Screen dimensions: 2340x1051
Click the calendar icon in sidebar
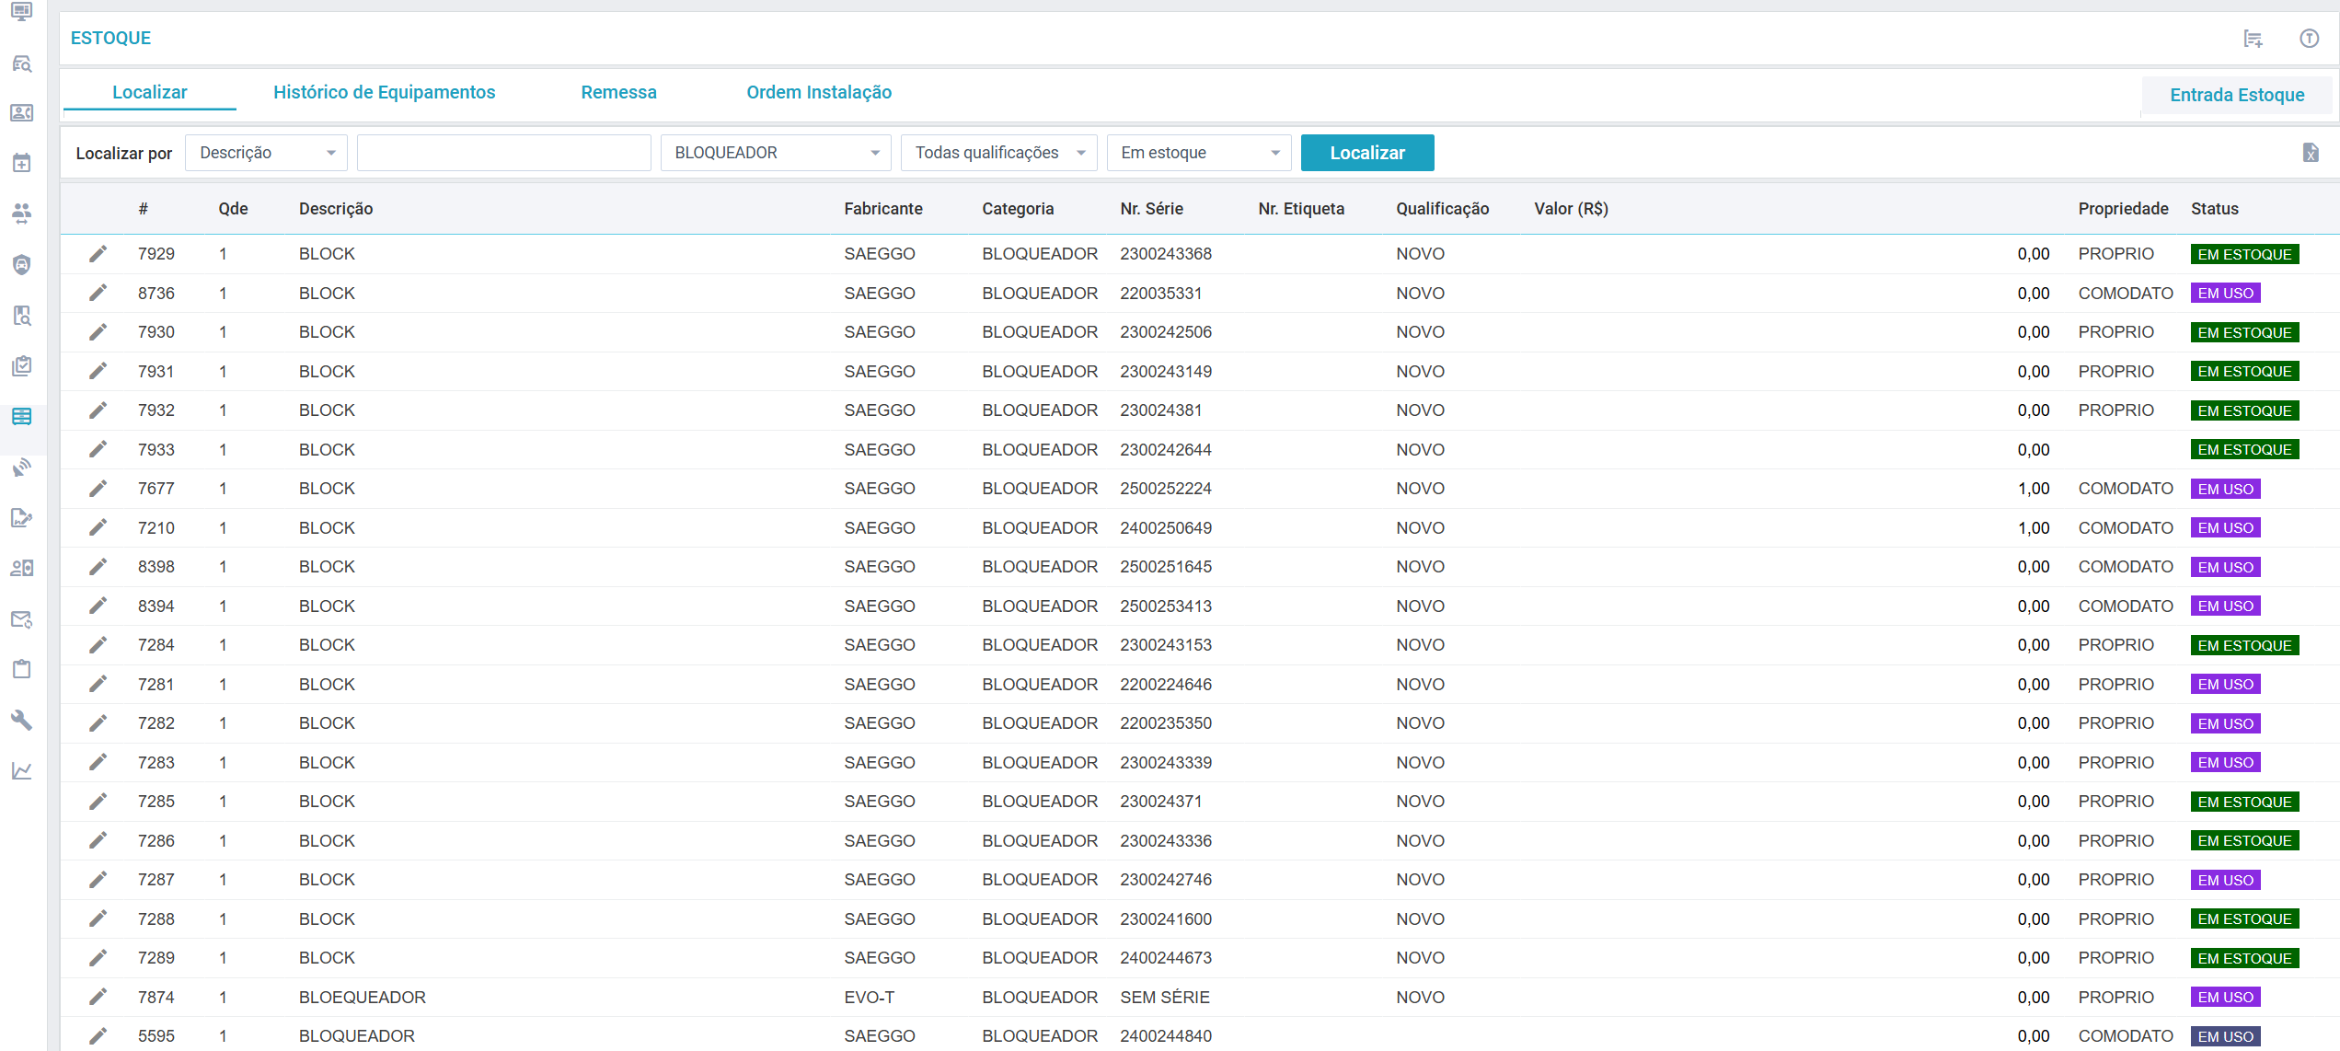click(x=22, y=163)
